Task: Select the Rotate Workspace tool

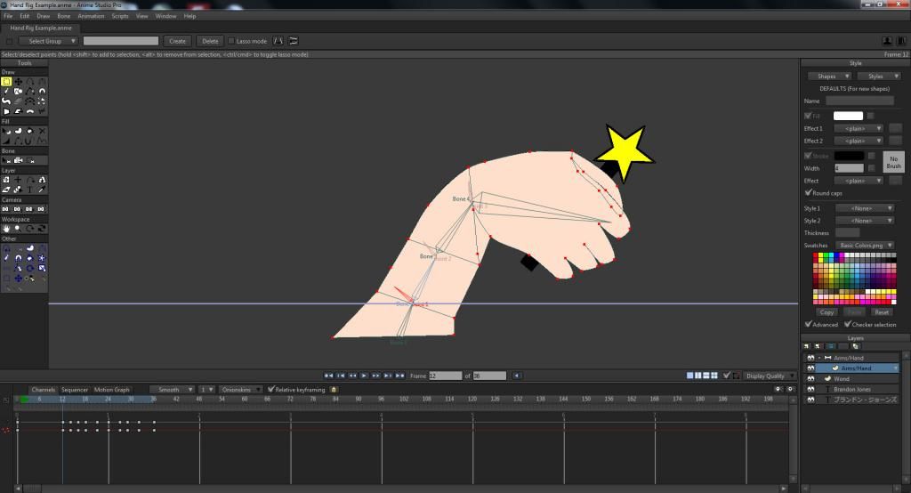Action: pyautogui.click(x=29, y=229)
